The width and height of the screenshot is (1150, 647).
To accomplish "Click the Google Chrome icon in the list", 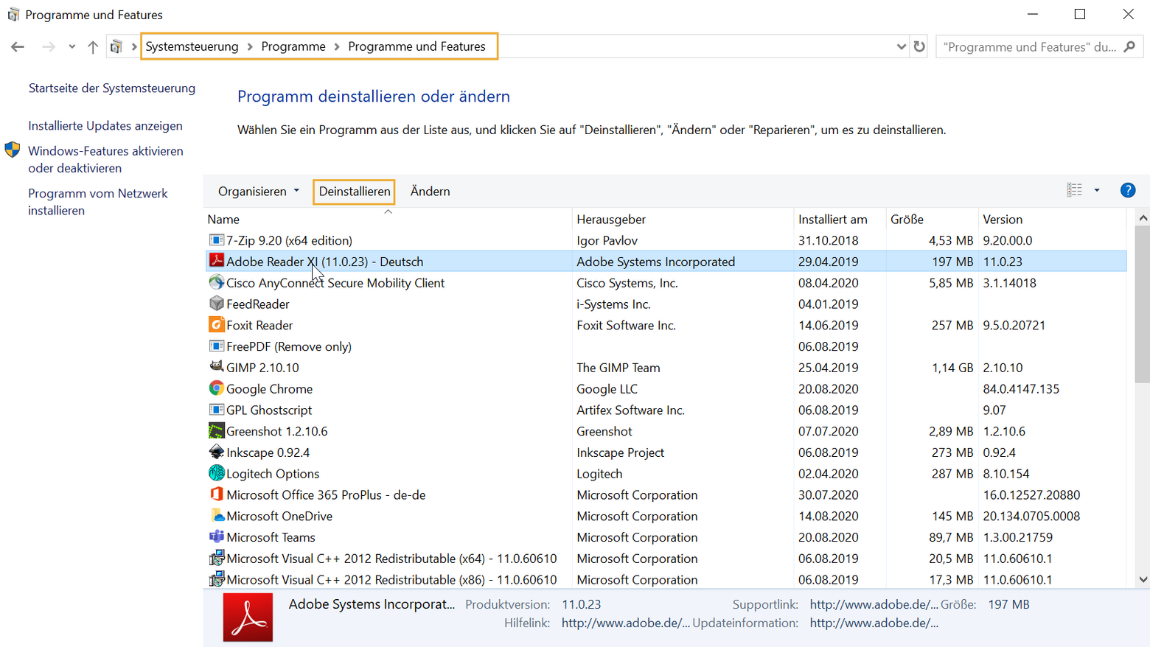I will (217, 388).
